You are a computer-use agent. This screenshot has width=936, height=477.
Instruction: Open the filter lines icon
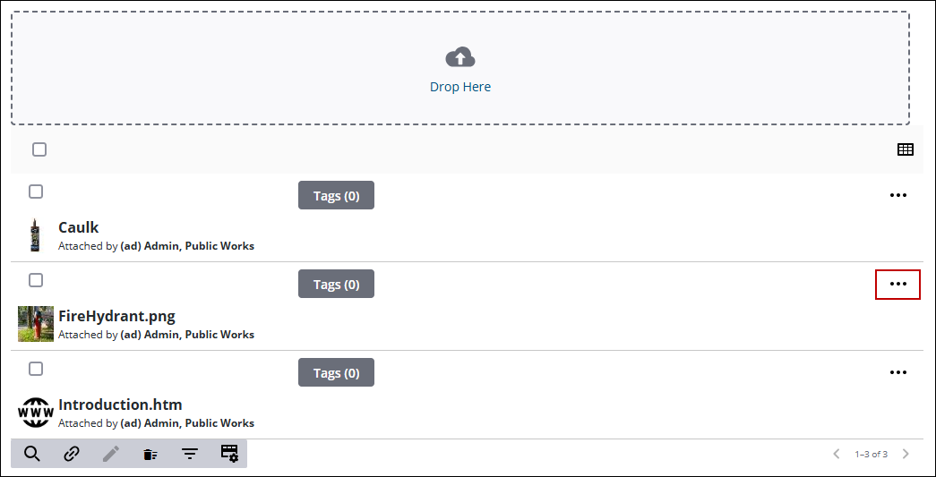pyautogui.click(x=190, y=455)
